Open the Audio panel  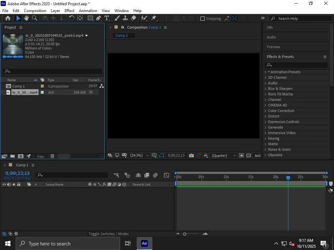click(271, 37)
